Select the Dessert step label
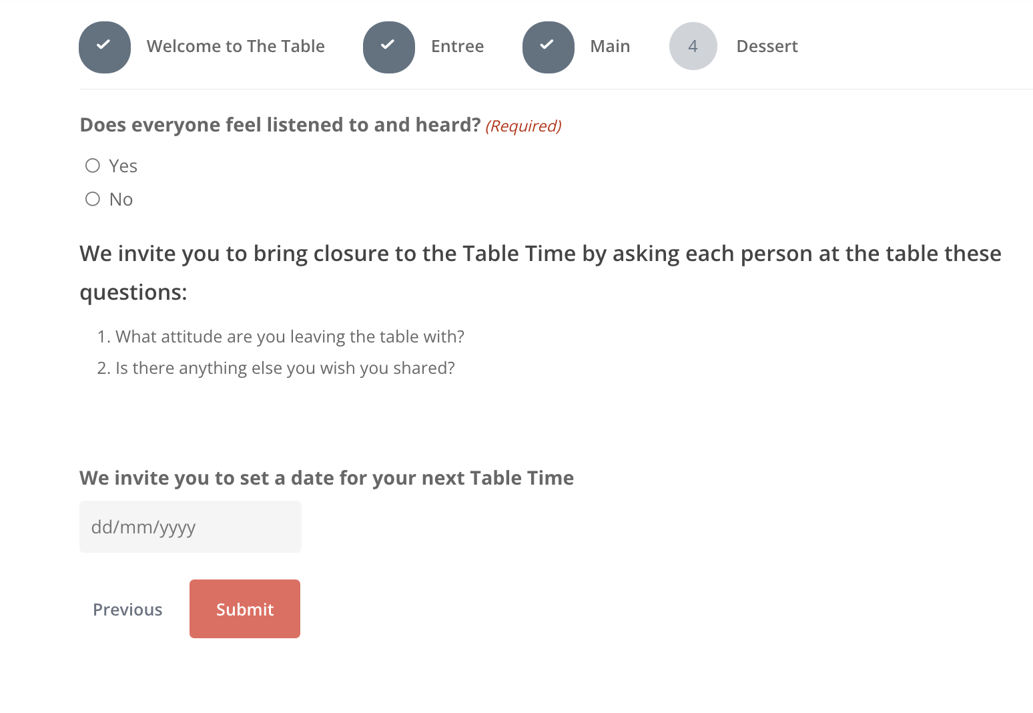Image resolution: width=1033 pixels, height=713 pixels. 767,46
